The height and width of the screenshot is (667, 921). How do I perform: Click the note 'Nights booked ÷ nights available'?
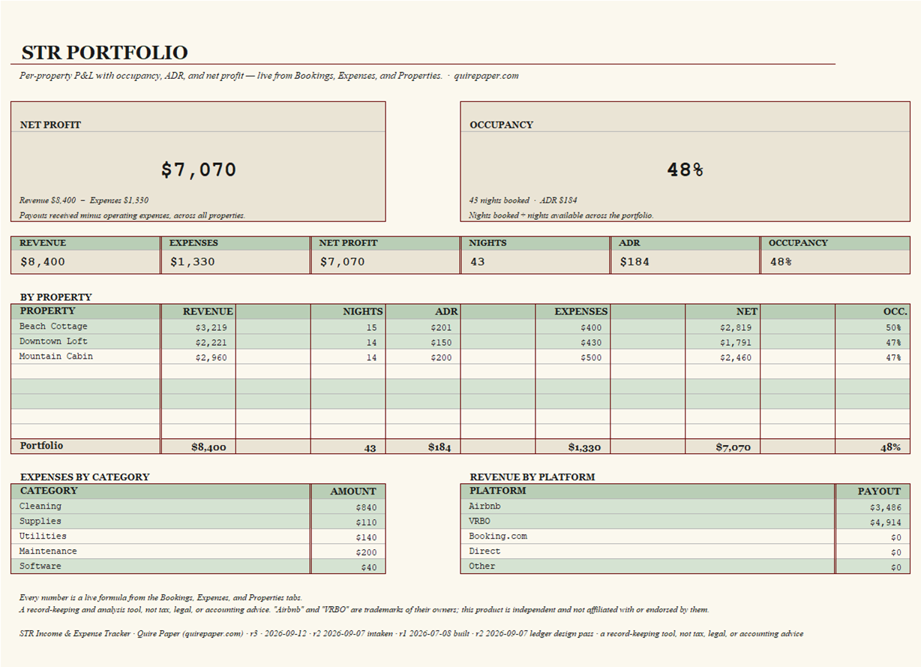(562, 215)
